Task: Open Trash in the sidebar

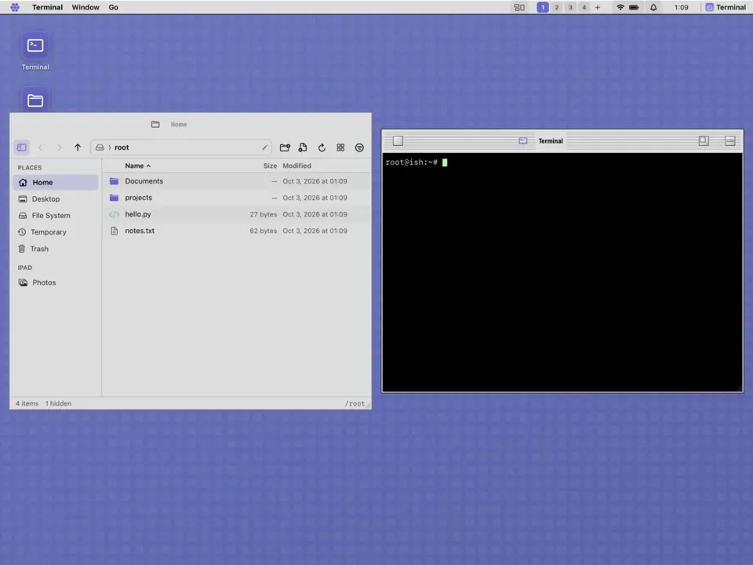Action: pos(56,249)
